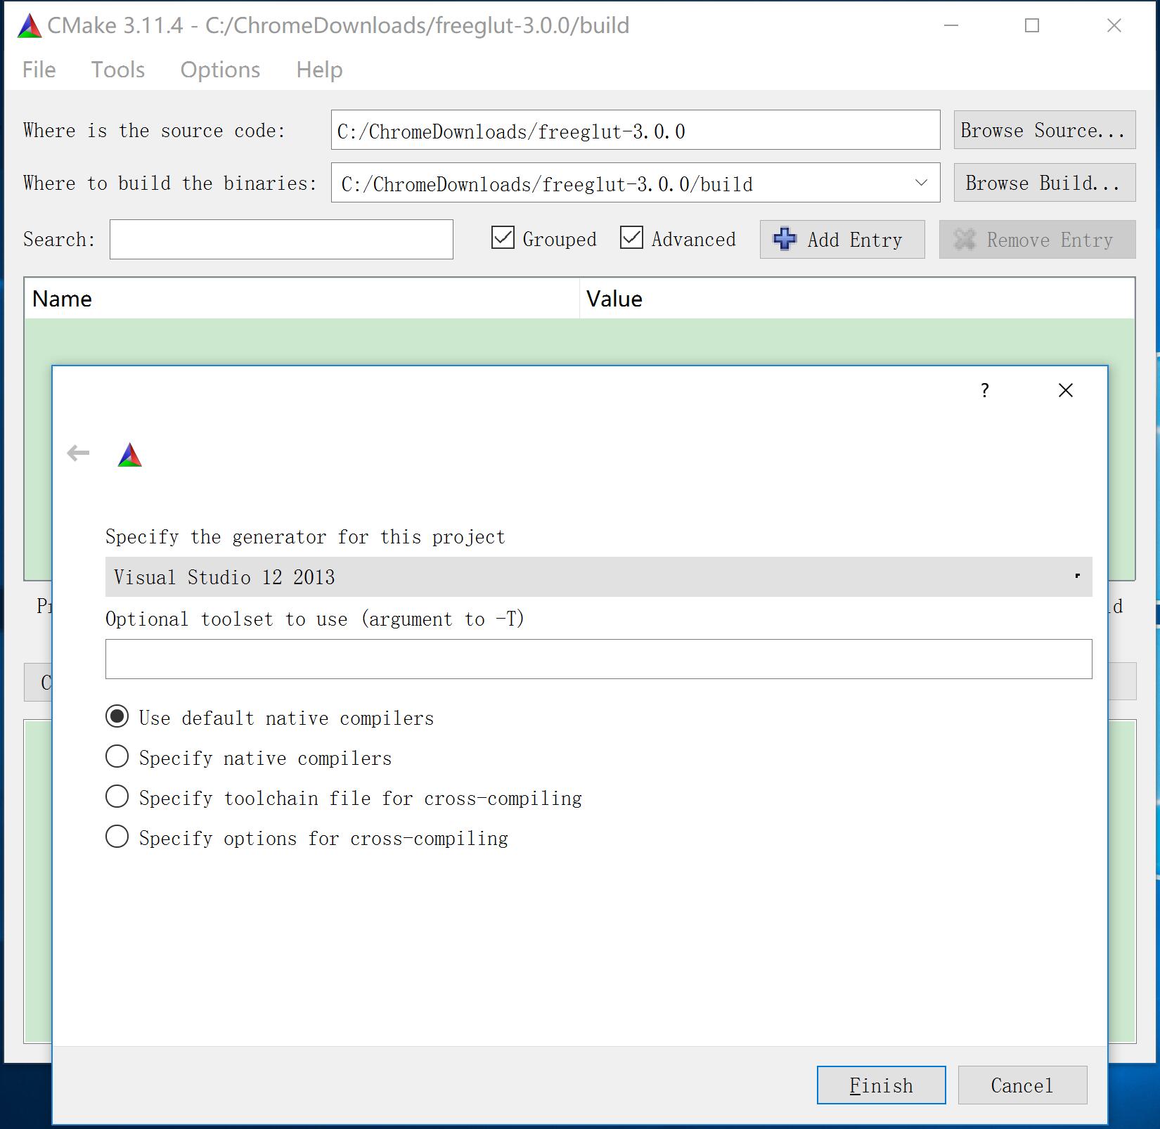Click the Browse Source... button
1160x1129 pixels.
[x=1045, y=130]
